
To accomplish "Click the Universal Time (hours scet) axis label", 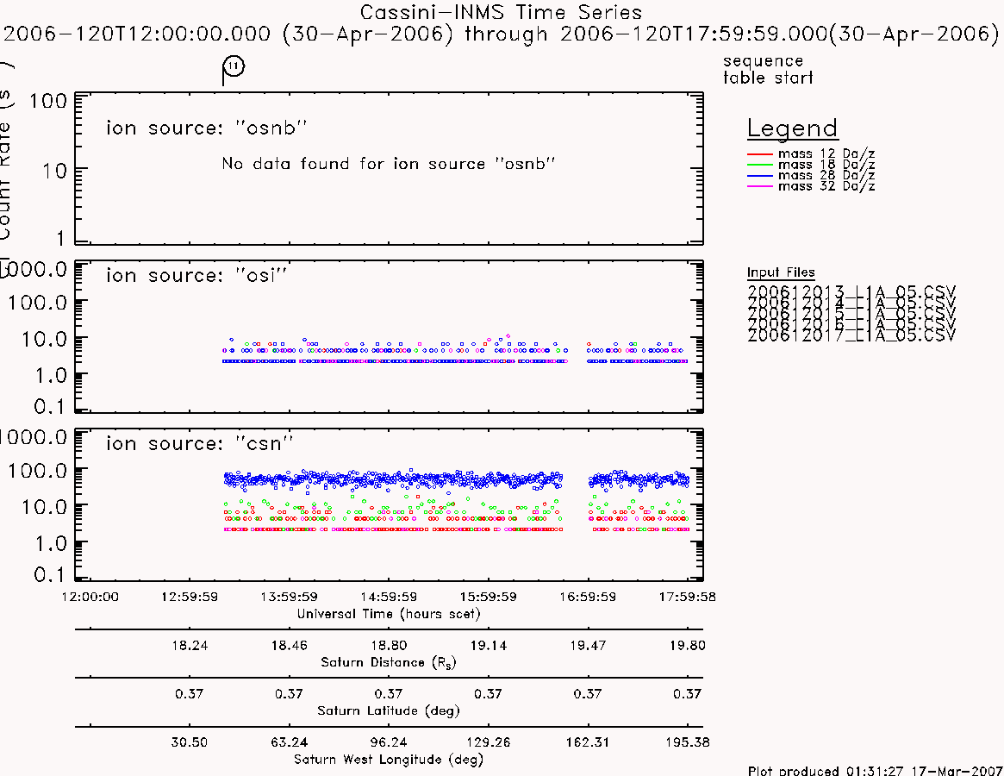I will [x=389, y=614].
